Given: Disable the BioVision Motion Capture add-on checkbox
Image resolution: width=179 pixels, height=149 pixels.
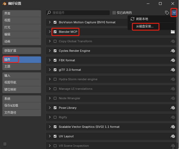Looking at the screenshot, I should pyautogui.click(x=55, y=22).
